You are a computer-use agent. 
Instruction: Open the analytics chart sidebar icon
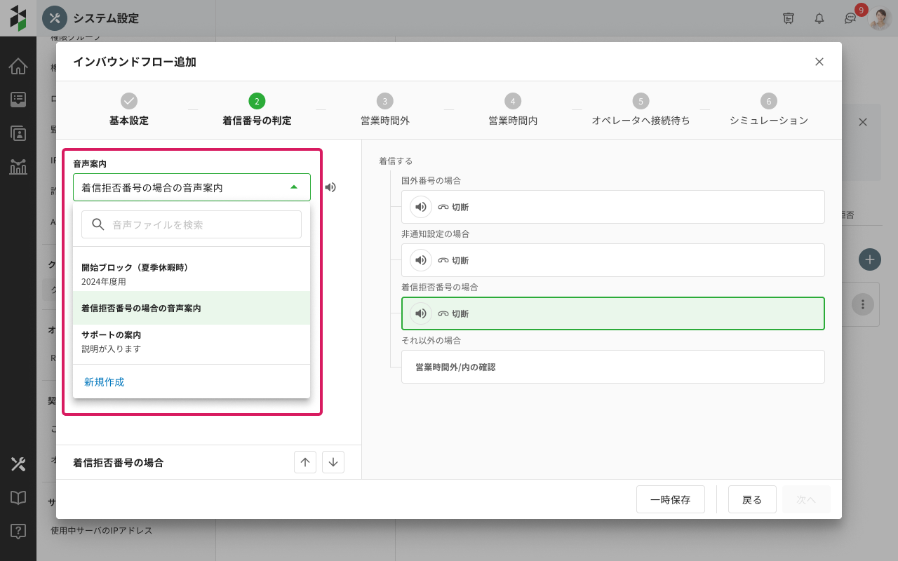[x=18, y=167]
